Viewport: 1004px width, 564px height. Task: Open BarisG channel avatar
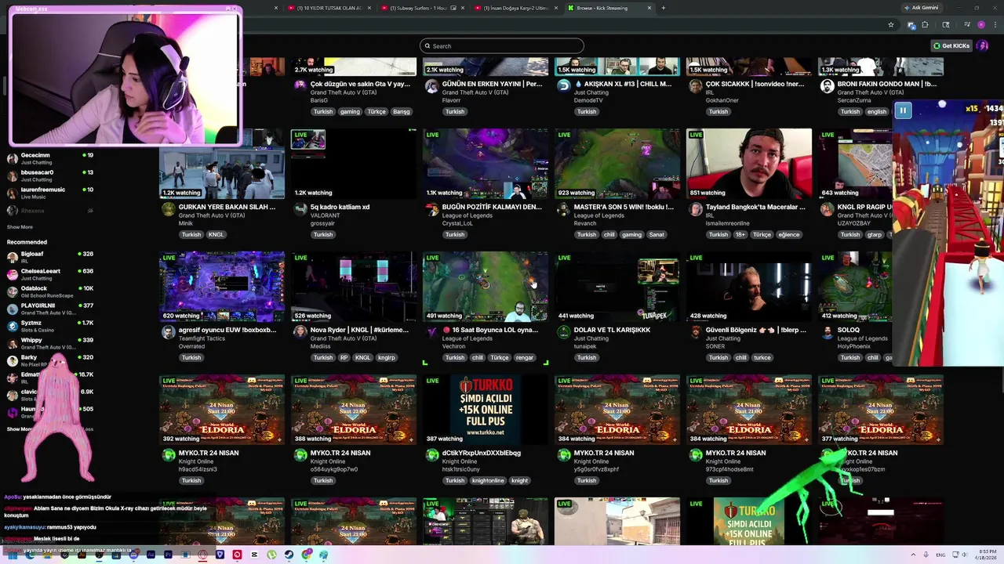pyautogui.click(x=300, y=86)
